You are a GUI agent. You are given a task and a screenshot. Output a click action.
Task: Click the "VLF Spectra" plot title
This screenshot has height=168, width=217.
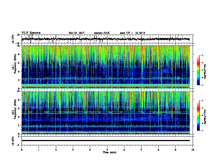point(31,33)
